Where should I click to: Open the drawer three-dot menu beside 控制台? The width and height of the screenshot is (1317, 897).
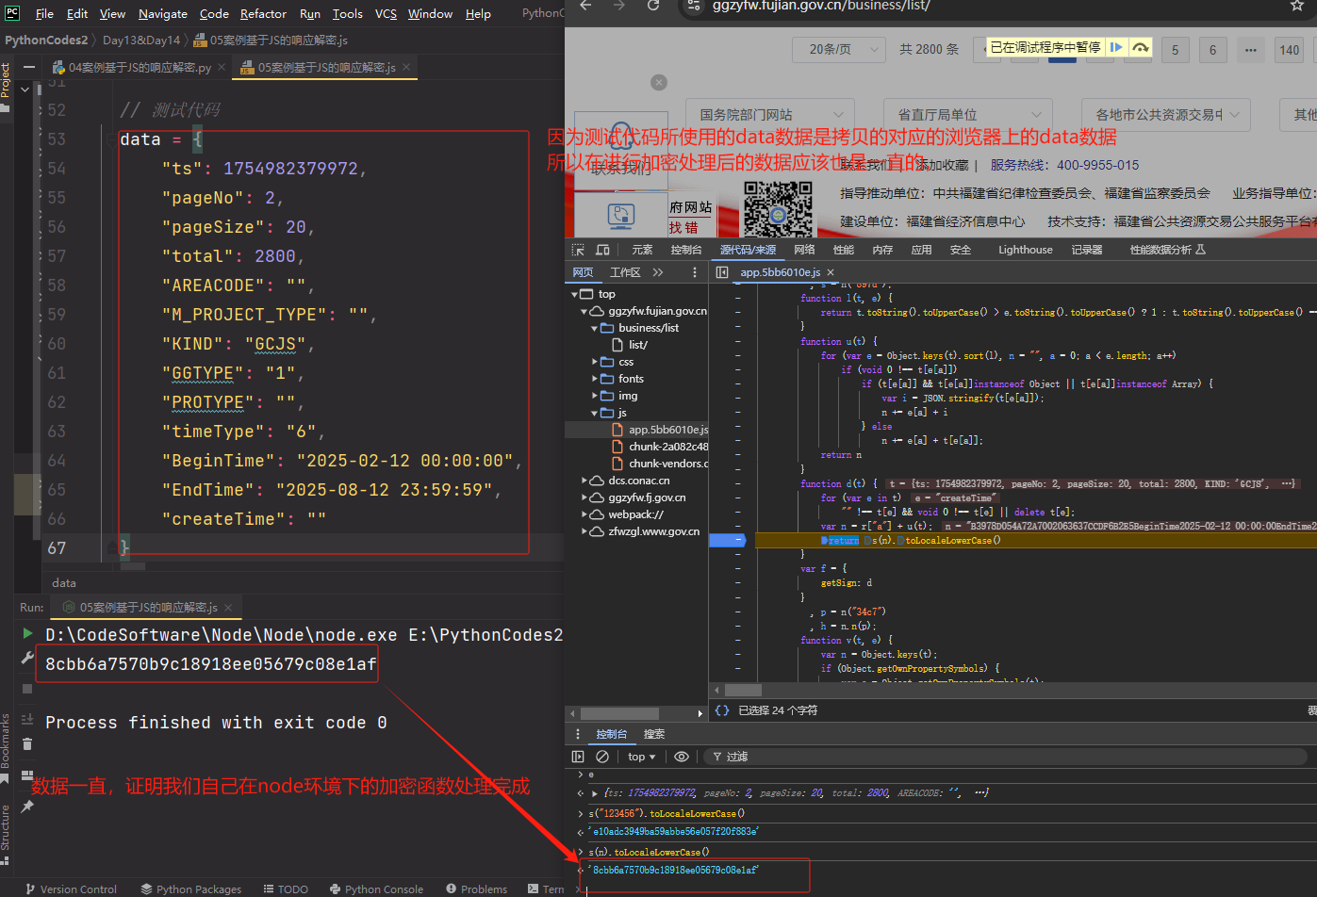(578, 734)
